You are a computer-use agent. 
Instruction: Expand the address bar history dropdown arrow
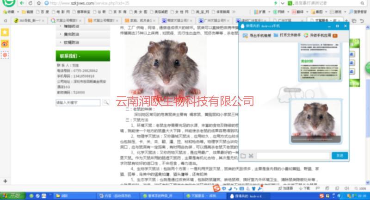click(283, 3)
